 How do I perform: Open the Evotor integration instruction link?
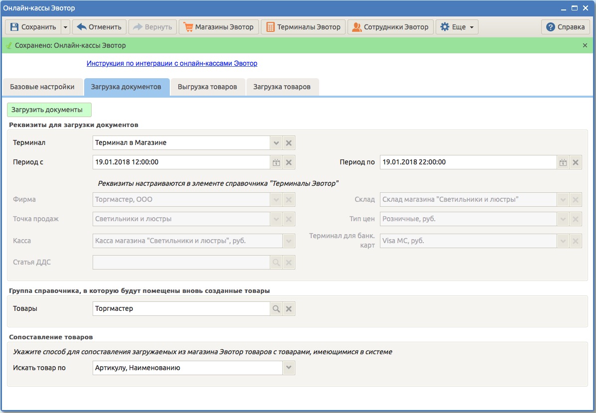click(172, 63)
